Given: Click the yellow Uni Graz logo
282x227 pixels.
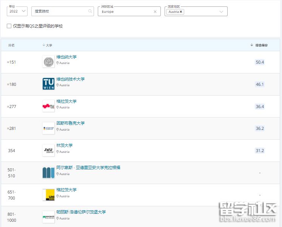Looking at the screenshot, I should tap(48, 195).
